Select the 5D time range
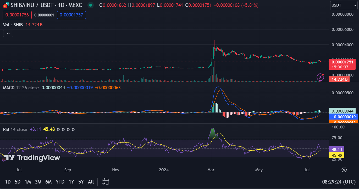 (18, 182)
